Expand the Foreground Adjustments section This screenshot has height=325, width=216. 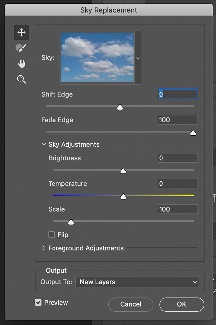click(44, 248)
